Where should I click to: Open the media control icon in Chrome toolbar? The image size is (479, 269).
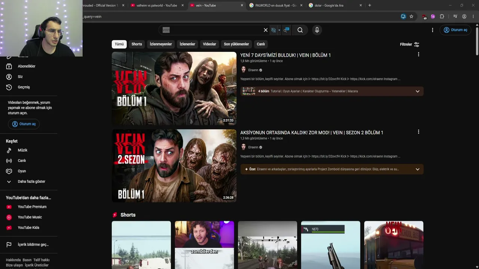(x=455, y=16)
